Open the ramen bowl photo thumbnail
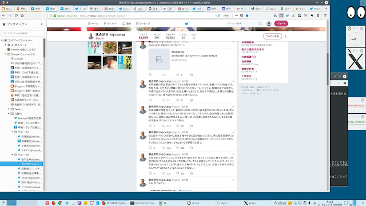 pyautogui.click(x=110, y=48)
